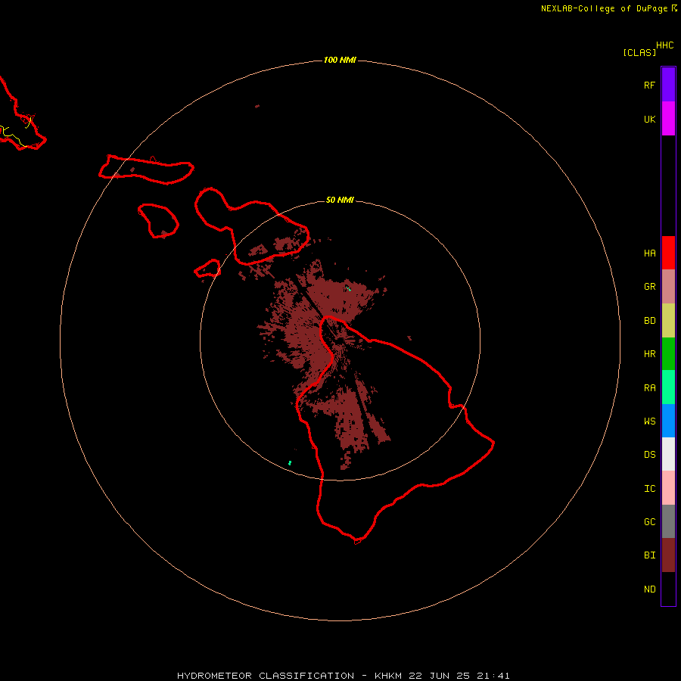Click the KHKM radar site identifier
This screenshot has height=681, width=681.
tap(388, 676)
